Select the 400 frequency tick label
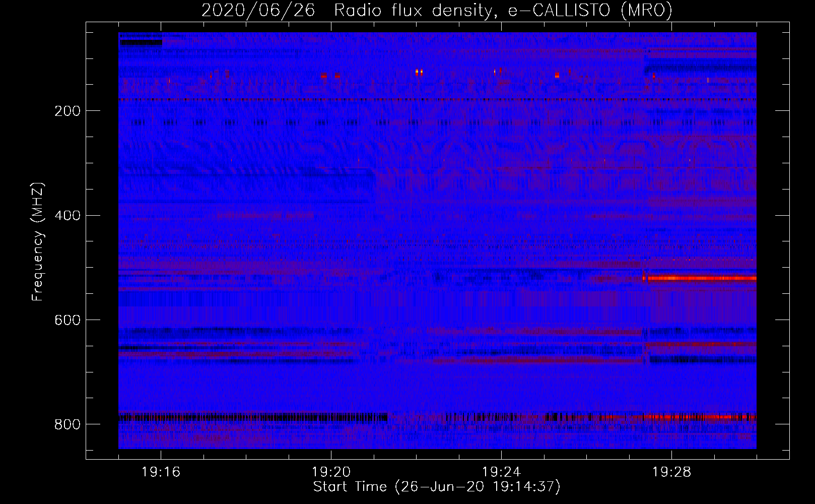 (x=67, y=216)
